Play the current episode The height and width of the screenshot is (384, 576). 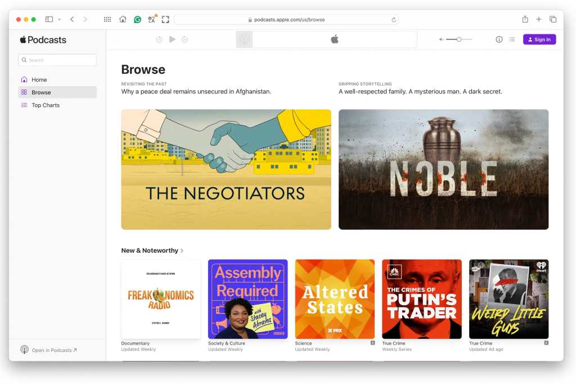[172, 39]
